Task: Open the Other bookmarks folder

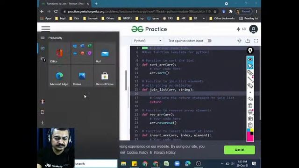Action: pos(222,18)
